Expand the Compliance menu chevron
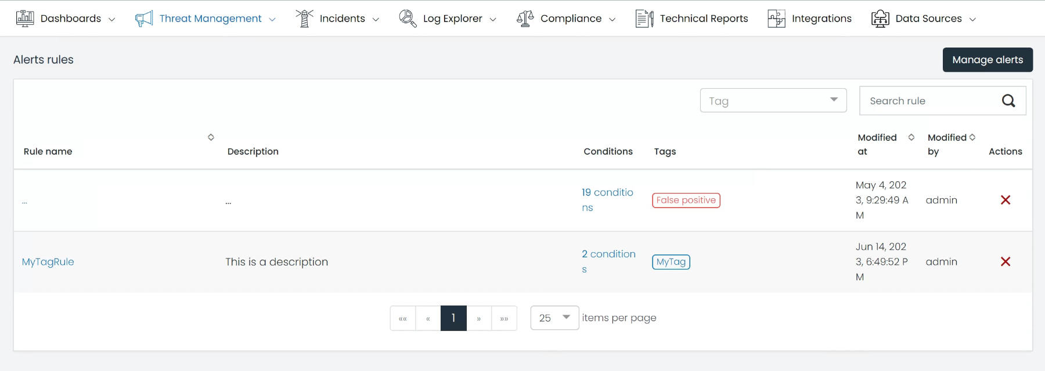 (612, 19)
